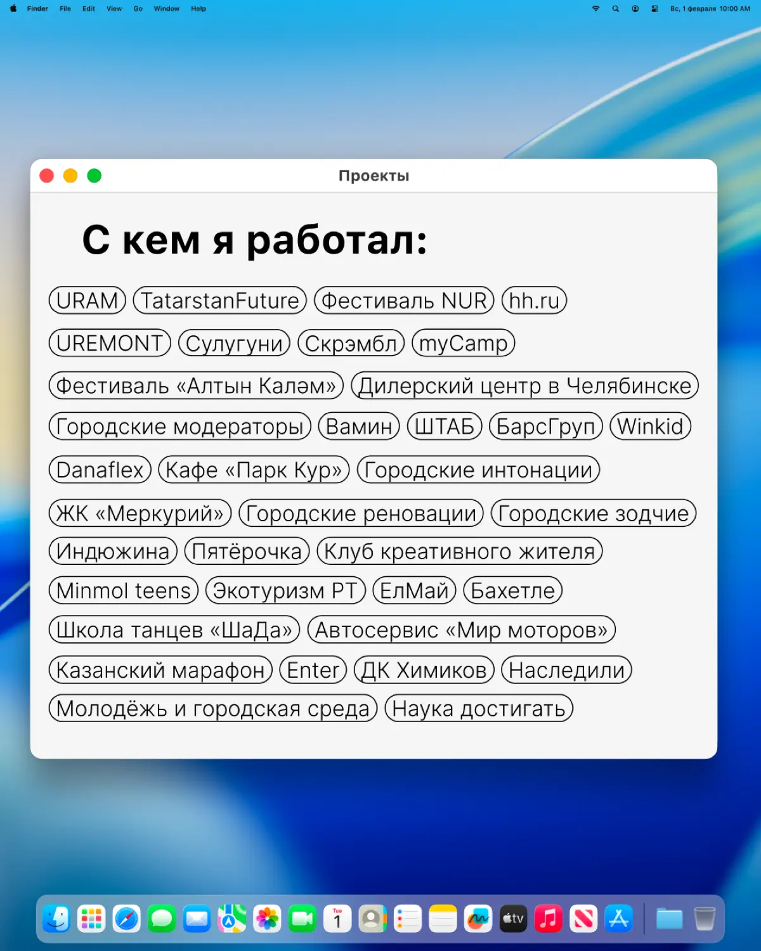Click the hh.ru tag

534,300
